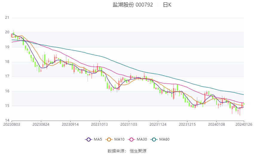Click y-axis value 21
Viewport: 254px width, 154px height.
click(7, 18)
